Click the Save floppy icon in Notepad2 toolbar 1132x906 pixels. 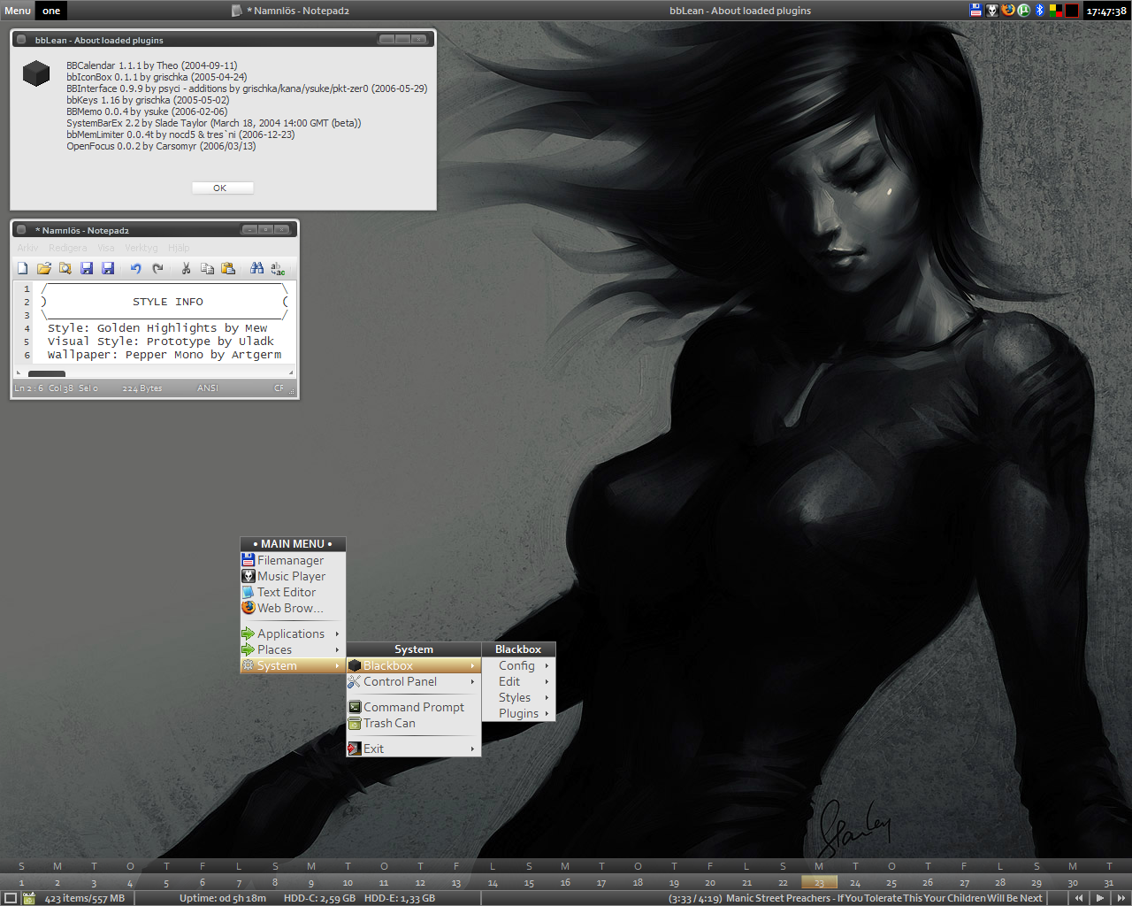pos(87,268)
